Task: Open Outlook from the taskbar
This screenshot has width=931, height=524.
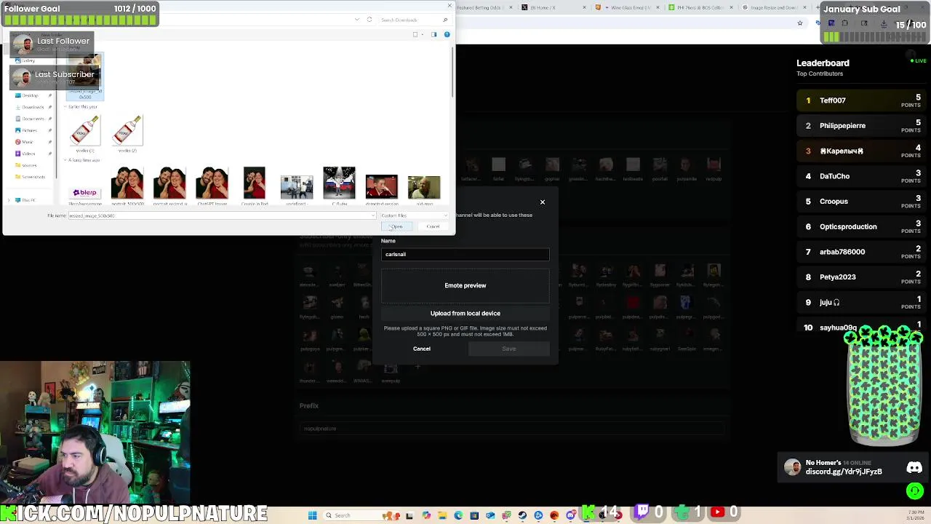Action: (490, 515)
